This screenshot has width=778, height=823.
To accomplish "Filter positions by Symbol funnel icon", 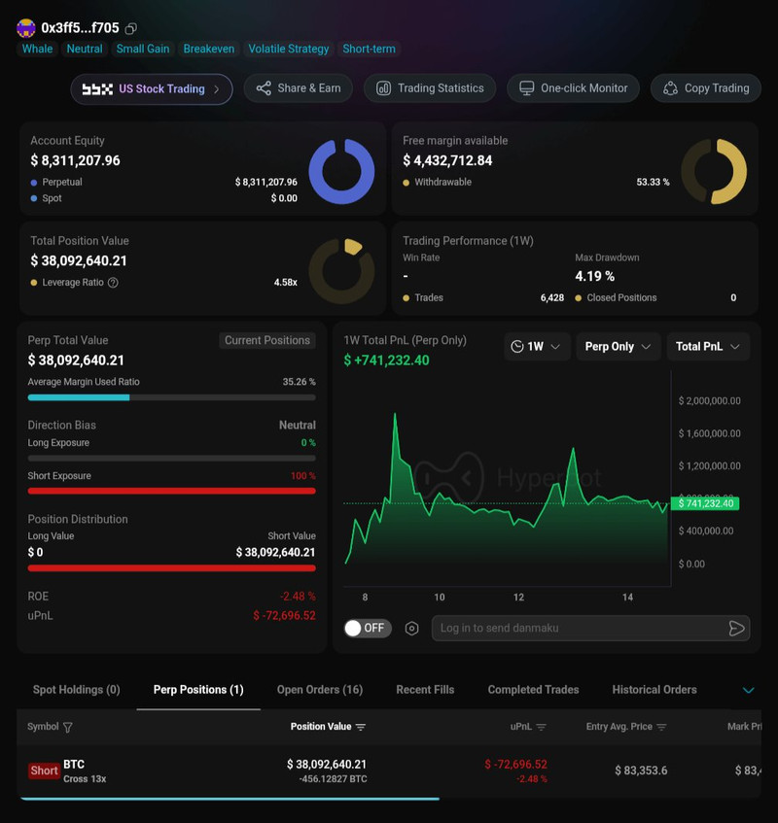I will tap(68, 727).
